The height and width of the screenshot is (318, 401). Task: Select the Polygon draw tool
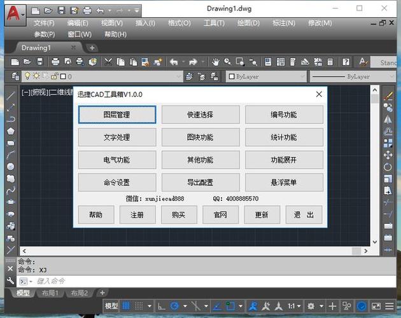tap(10, 131)
